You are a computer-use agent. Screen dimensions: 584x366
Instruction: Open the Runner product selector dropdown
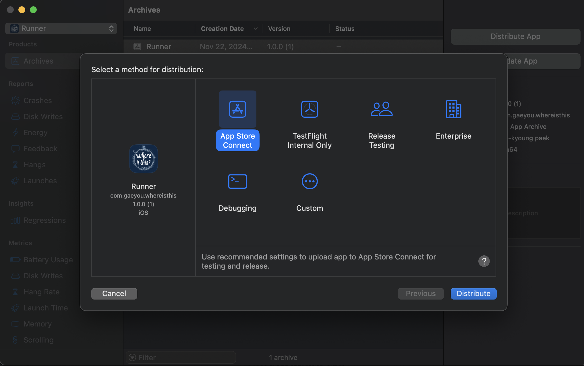61,28
